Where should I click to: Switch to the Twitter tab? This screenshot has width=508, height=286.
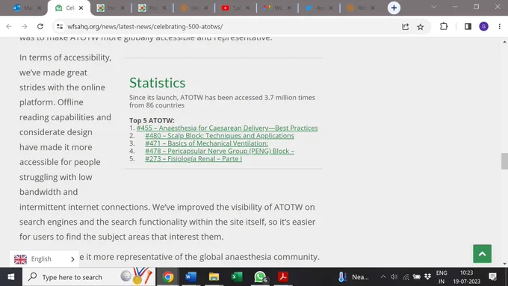click(x=319, y=8)
